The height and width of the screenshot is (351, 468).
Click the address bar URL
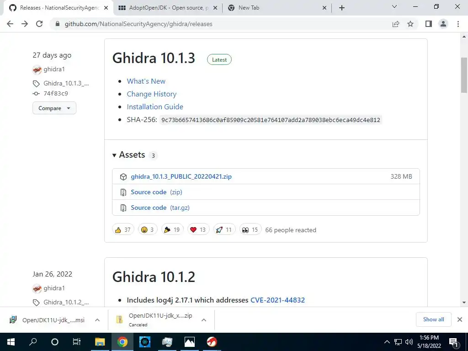click(138, 24)
